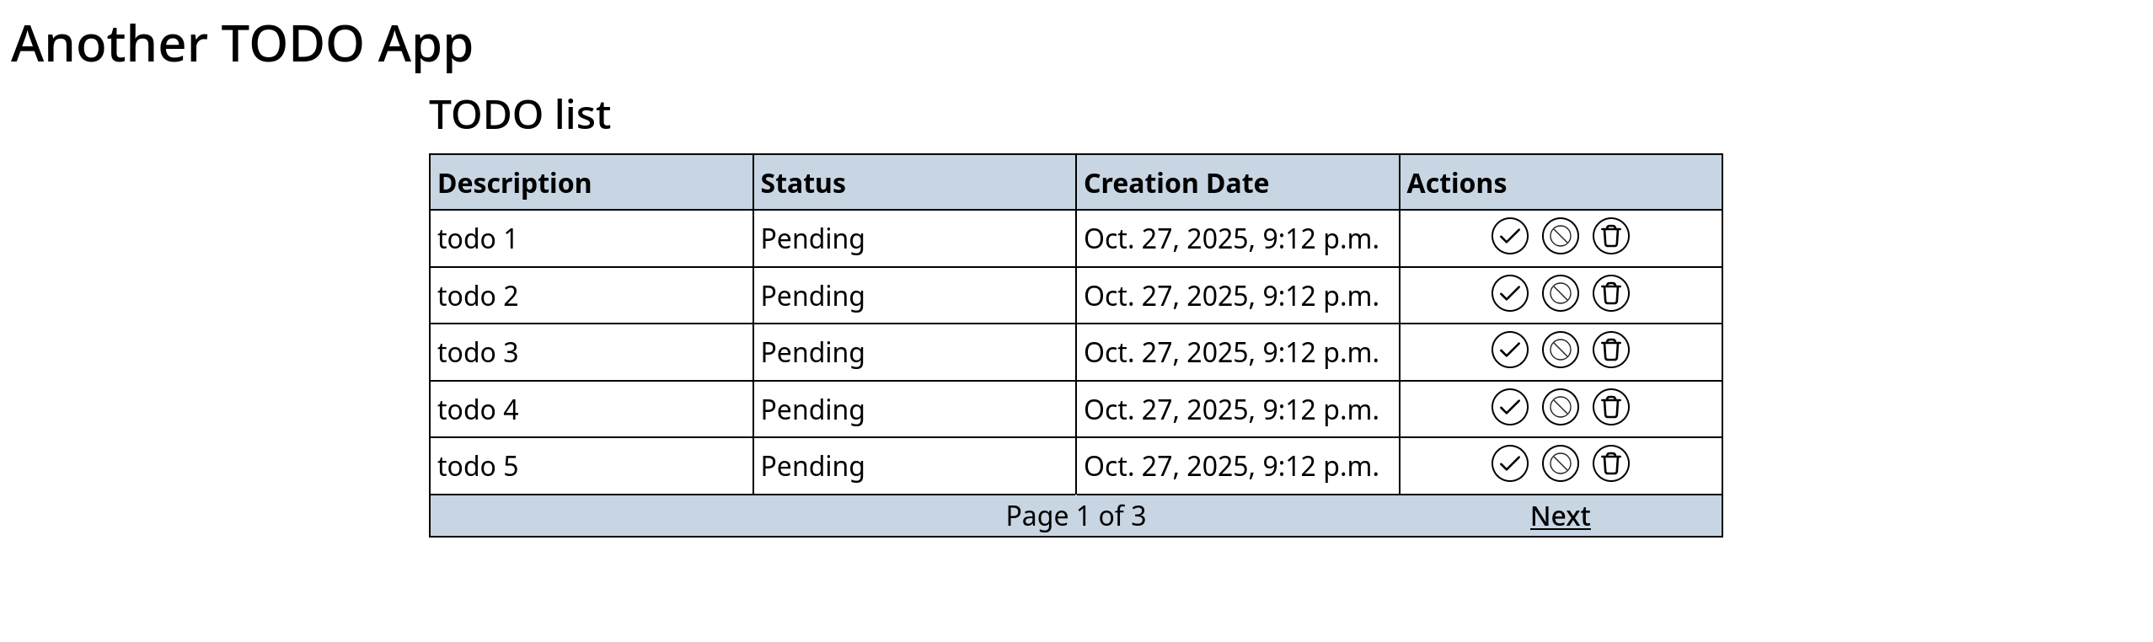Check off todo 4 as done
The image size is (2153, 642).
click(1509, 408)
